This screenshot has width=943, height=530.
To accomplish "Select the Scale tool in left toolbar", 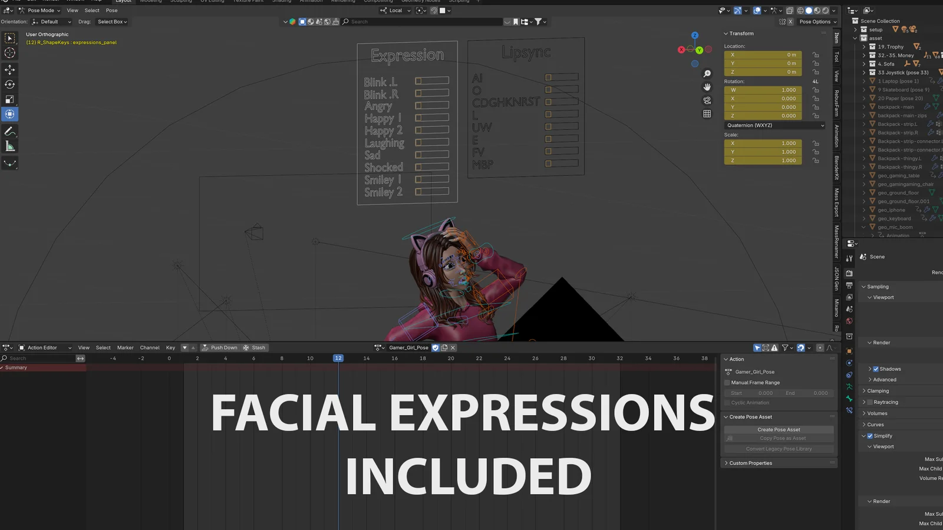I will 10,100.
